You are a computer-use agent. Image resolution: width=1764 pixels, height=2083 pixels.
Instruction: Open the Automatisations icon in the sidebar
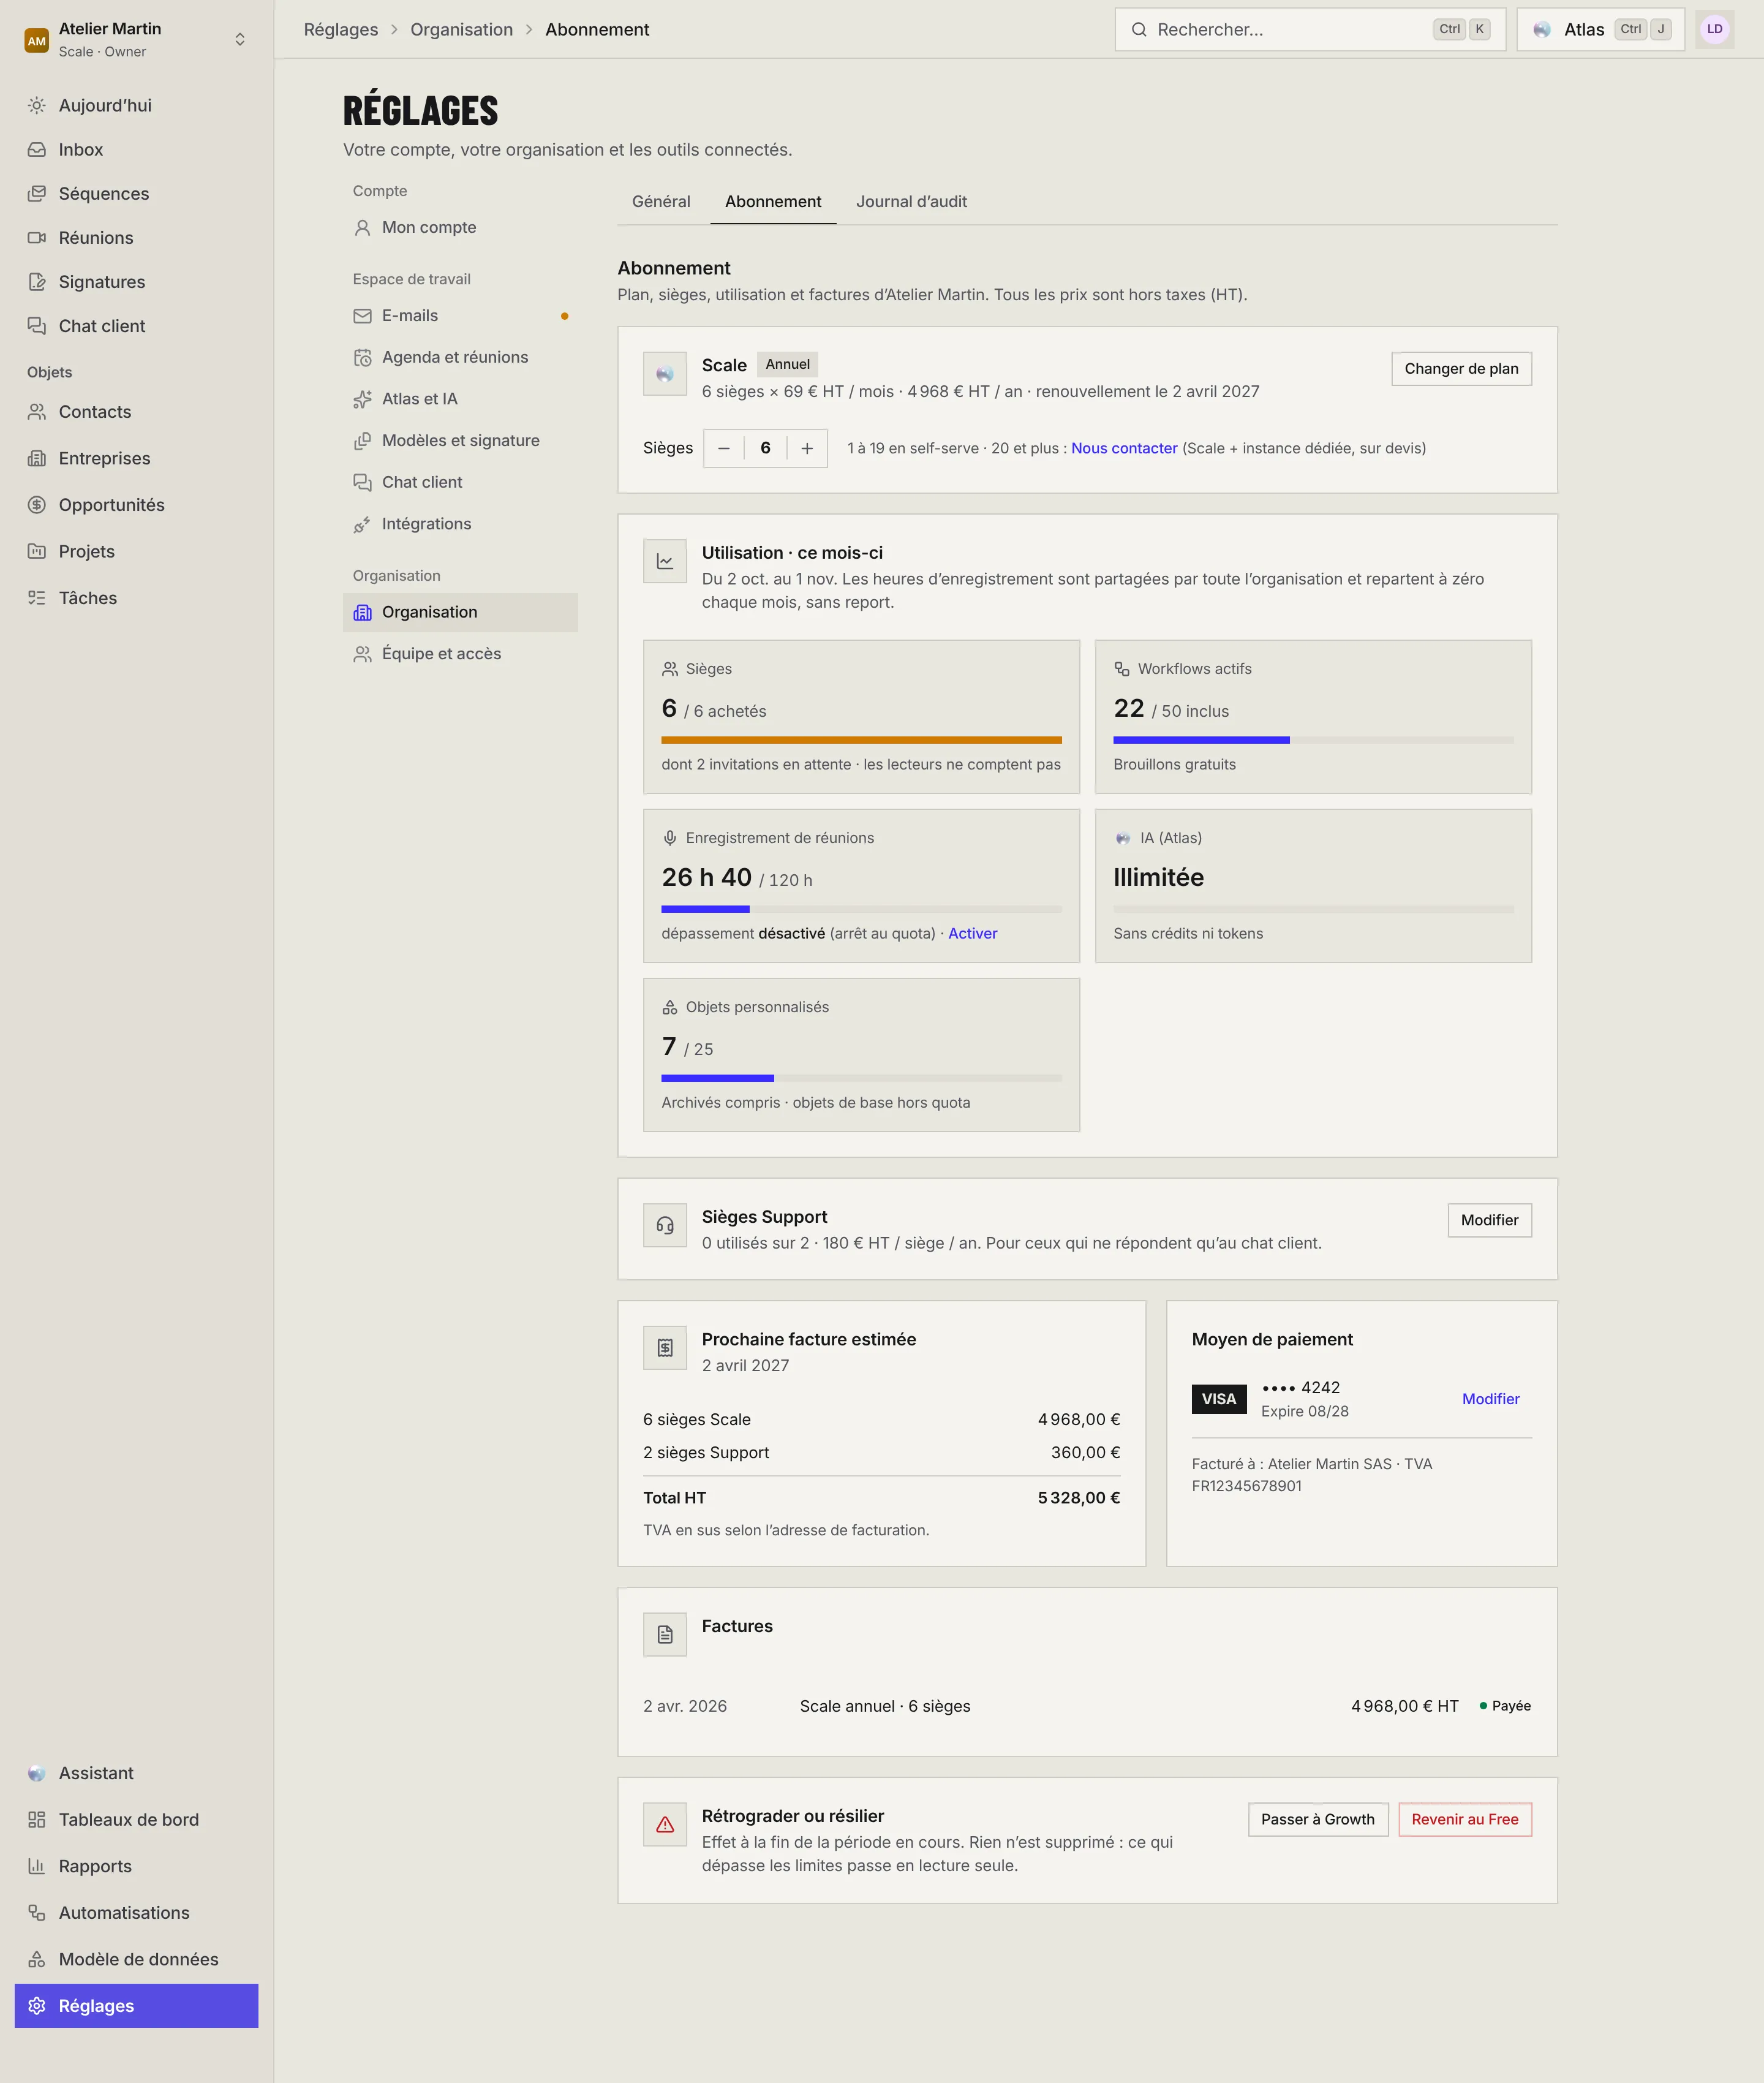click(x=37, y=1912)
